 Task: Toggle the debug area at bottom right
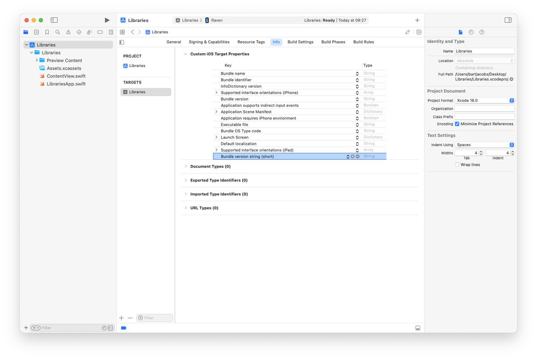coord(418,328)
